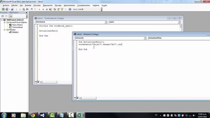Click ActualizarReloj line in ThisWorkbook code
Image resolution: width=210 pixels, height=118 pixels.
[x=49, y=31]
